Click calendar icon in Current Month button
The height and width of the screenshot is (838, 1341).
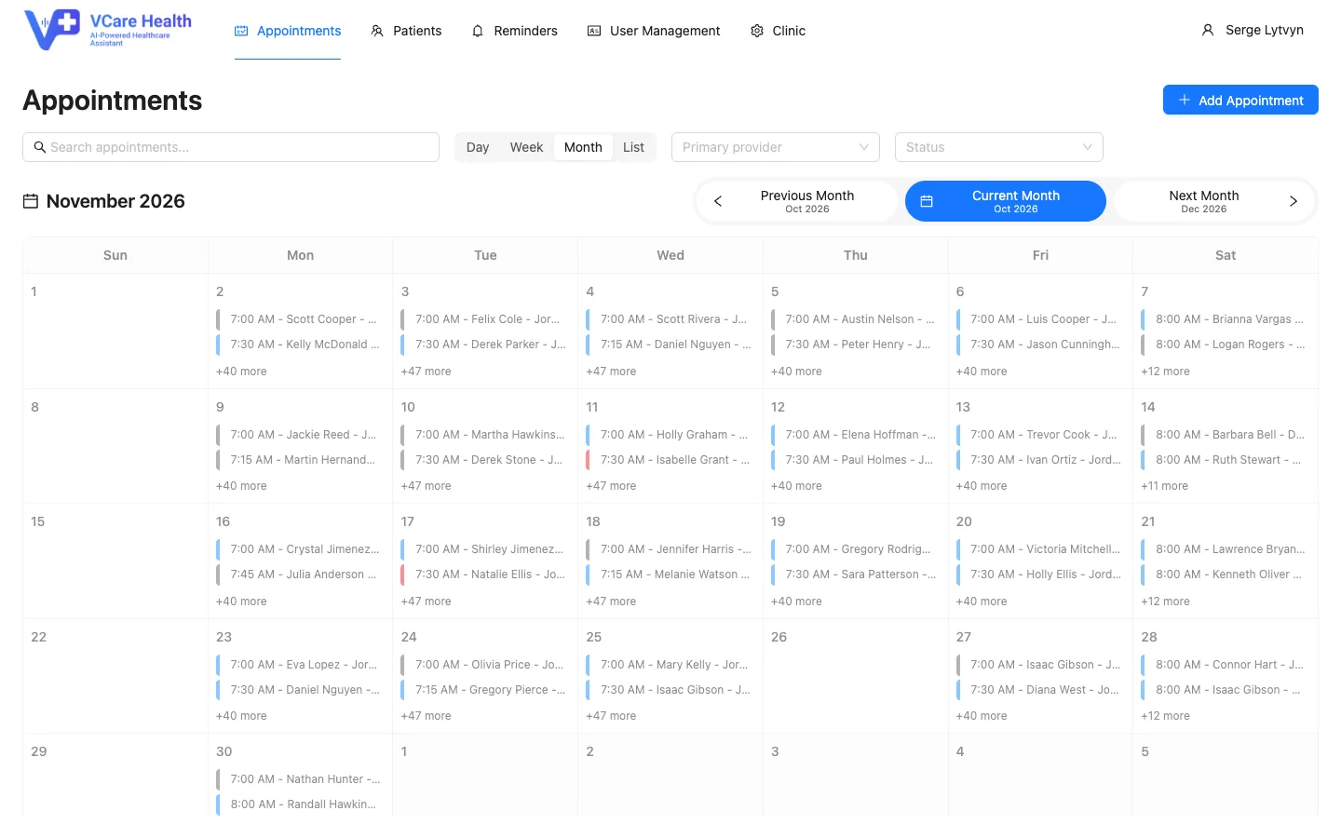[927, 201]
